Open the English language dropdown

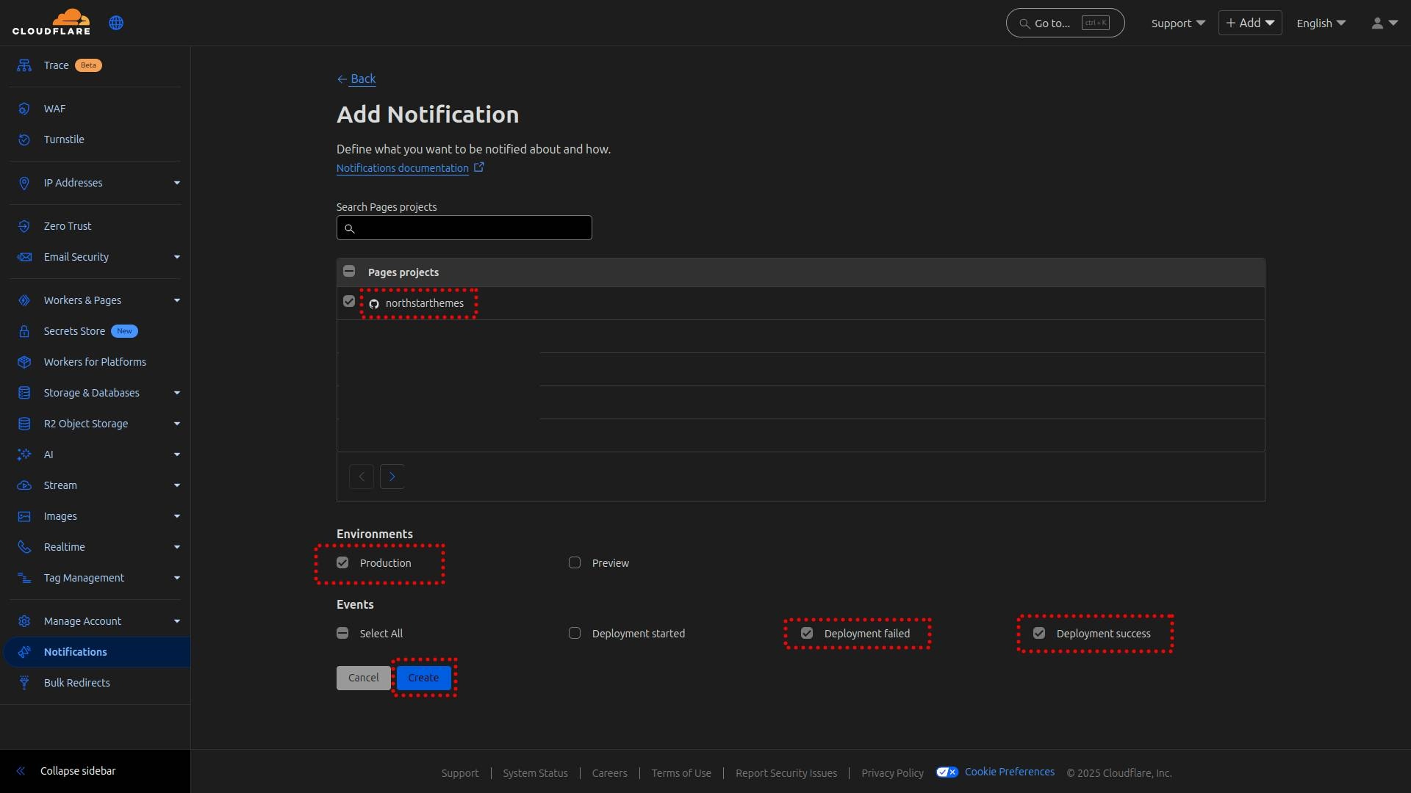pyautogui.click(x=1321, y=23)
